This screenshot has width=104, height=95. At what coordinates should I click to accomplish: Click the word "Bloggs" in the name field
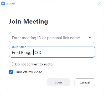27,53
